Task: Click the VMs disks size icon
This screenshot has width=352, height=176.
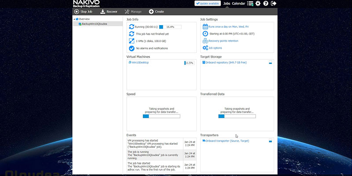Action: coord(132,41)
